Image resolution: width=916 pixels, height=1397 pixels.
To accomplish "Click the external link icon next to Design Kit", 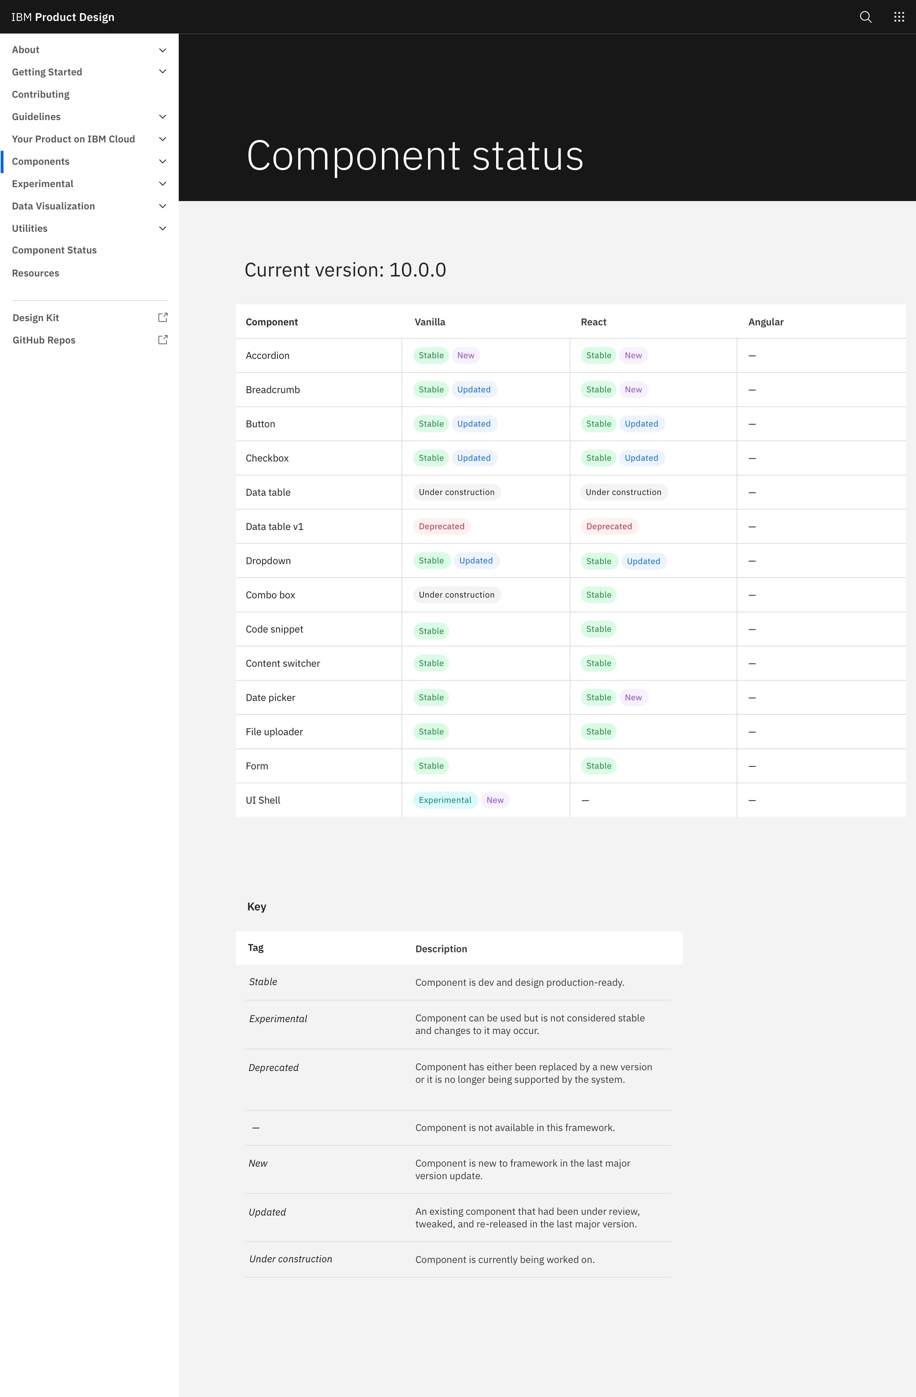I will (163, 317).
